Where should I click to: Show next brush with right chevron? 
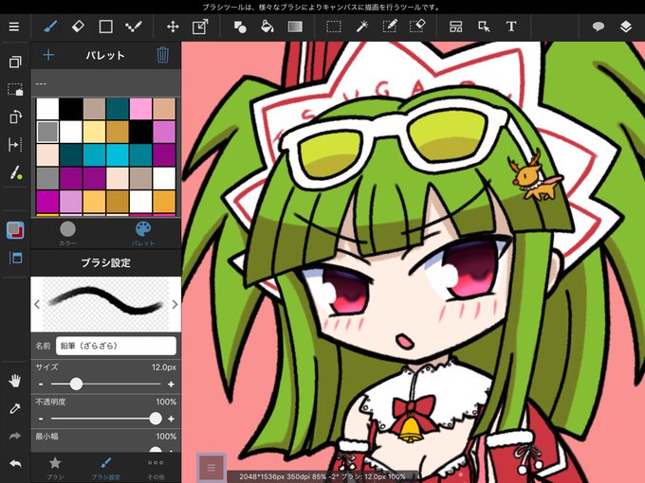[175, 304]
